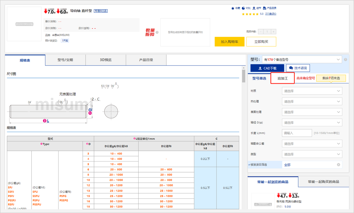The image size is (354, 213).
Task: Click the 技术咨询 chat button
Action: pos(298,68)
